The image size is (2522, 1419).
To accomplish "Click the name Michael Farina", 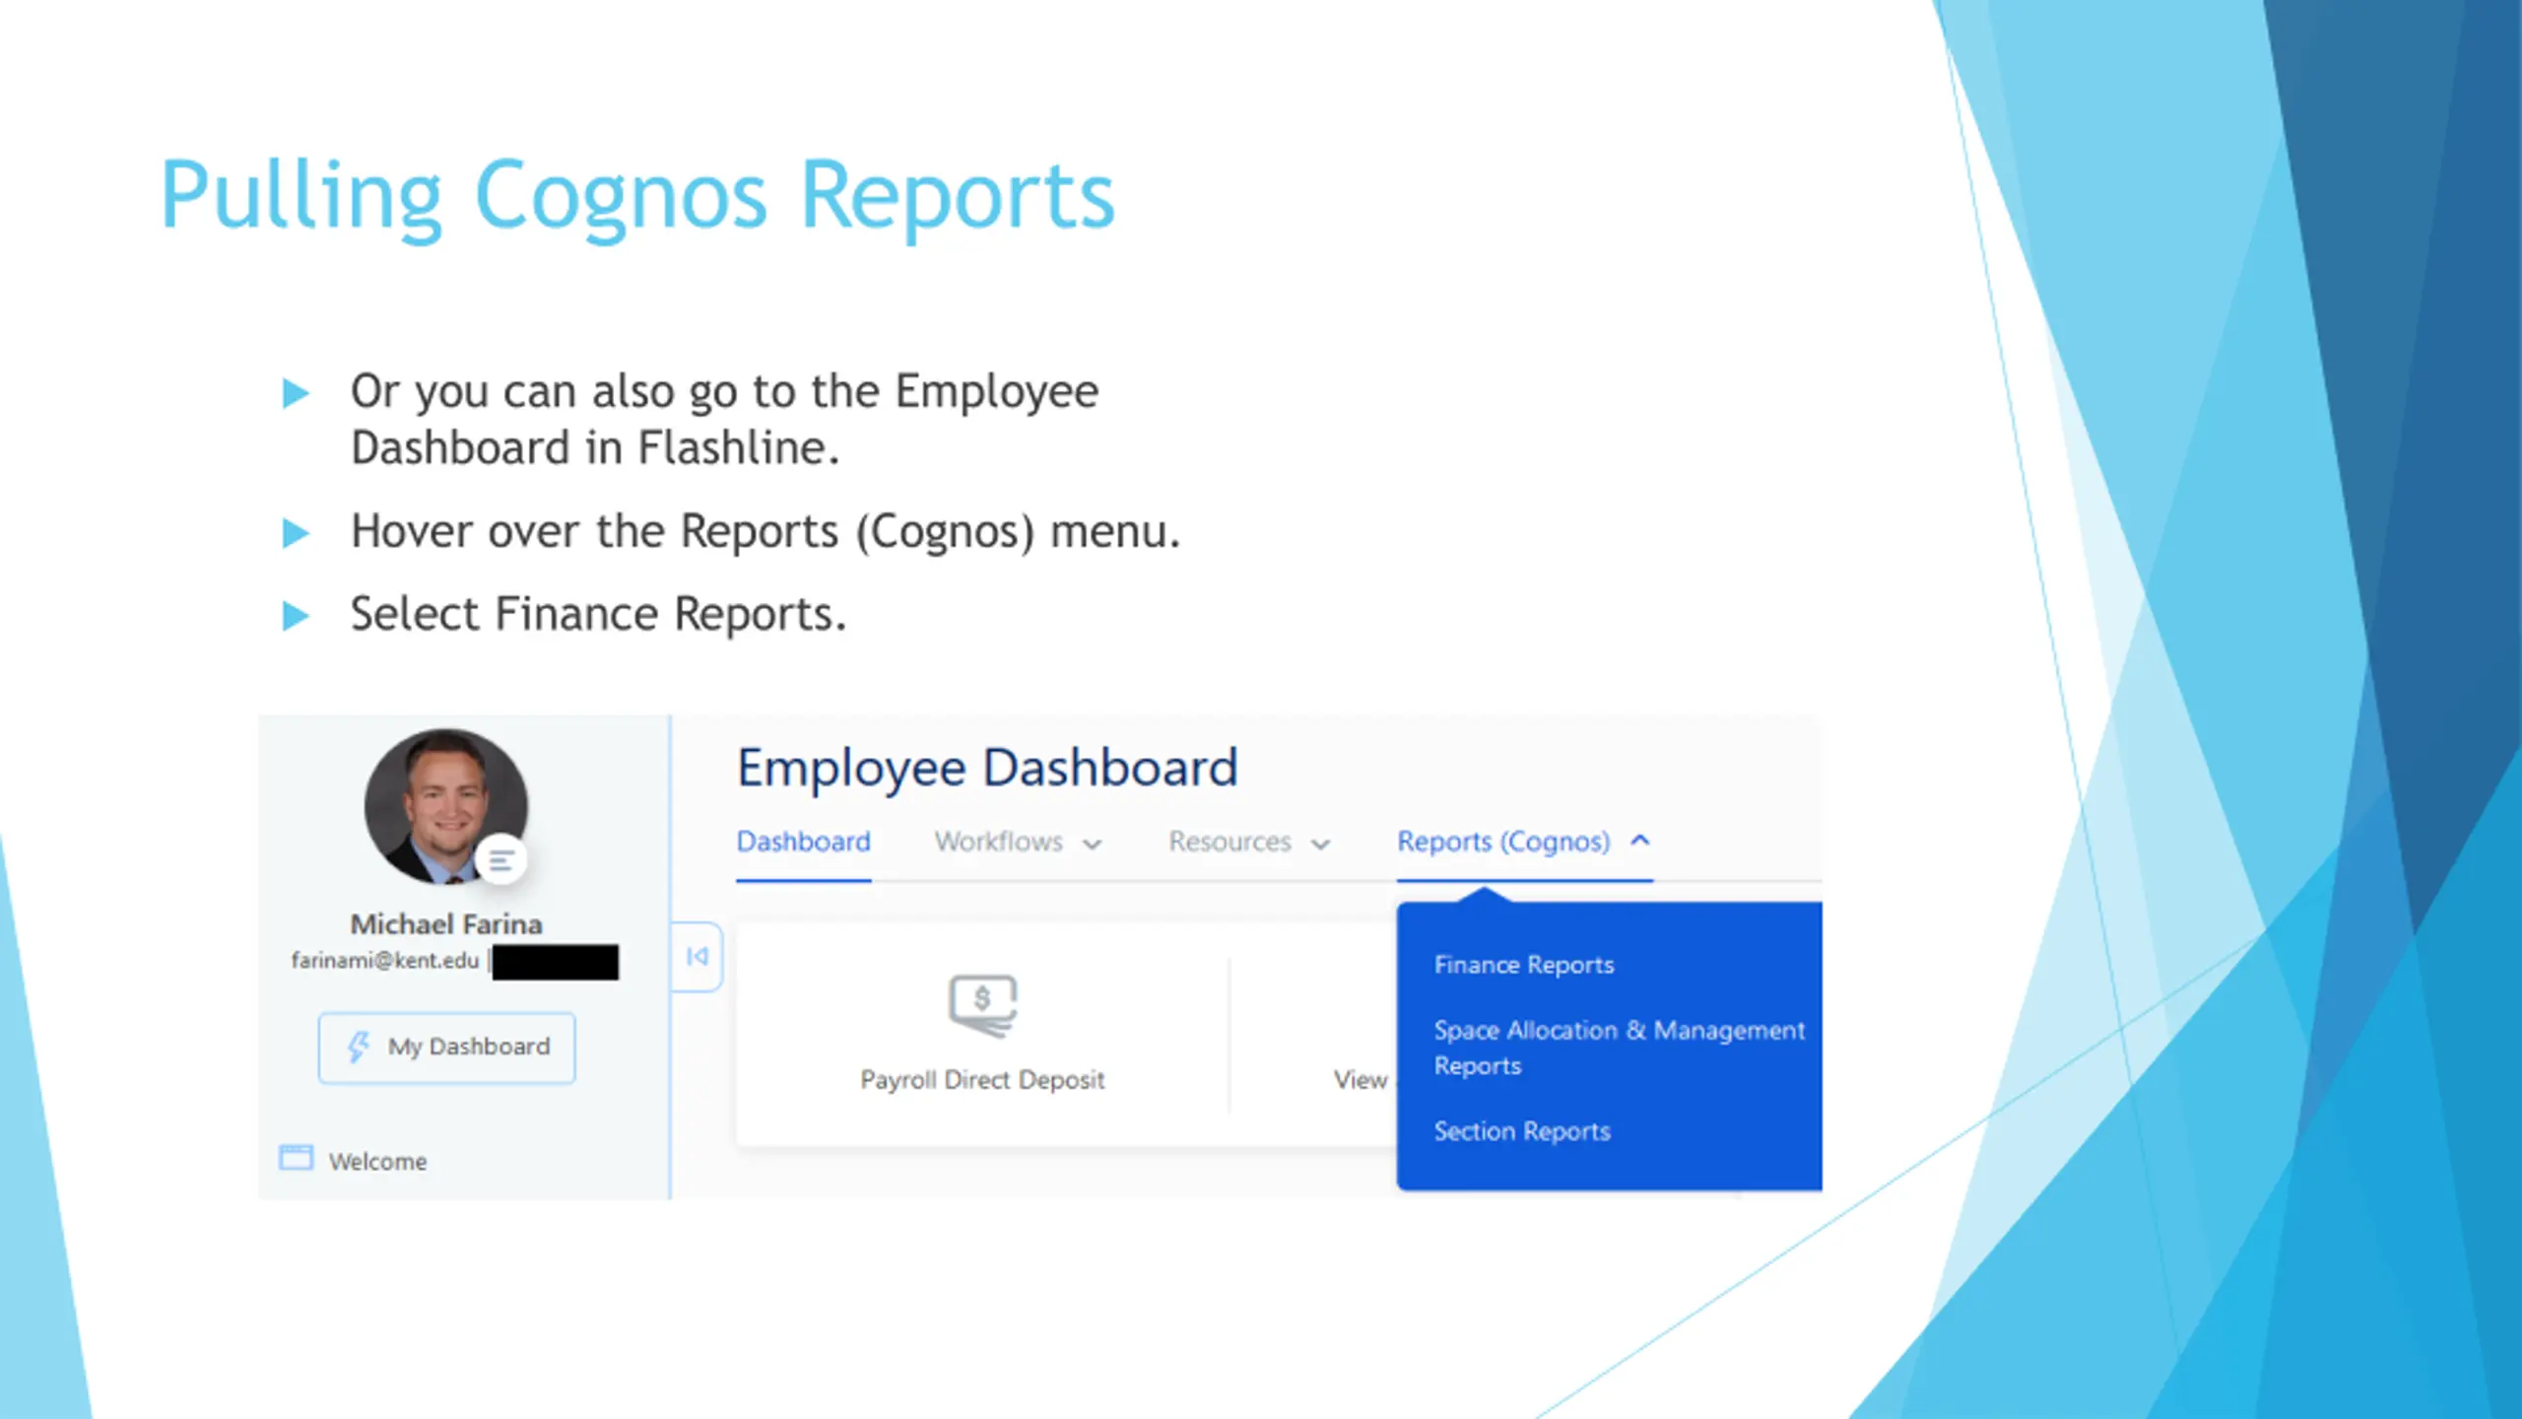I will click(446, 924).
